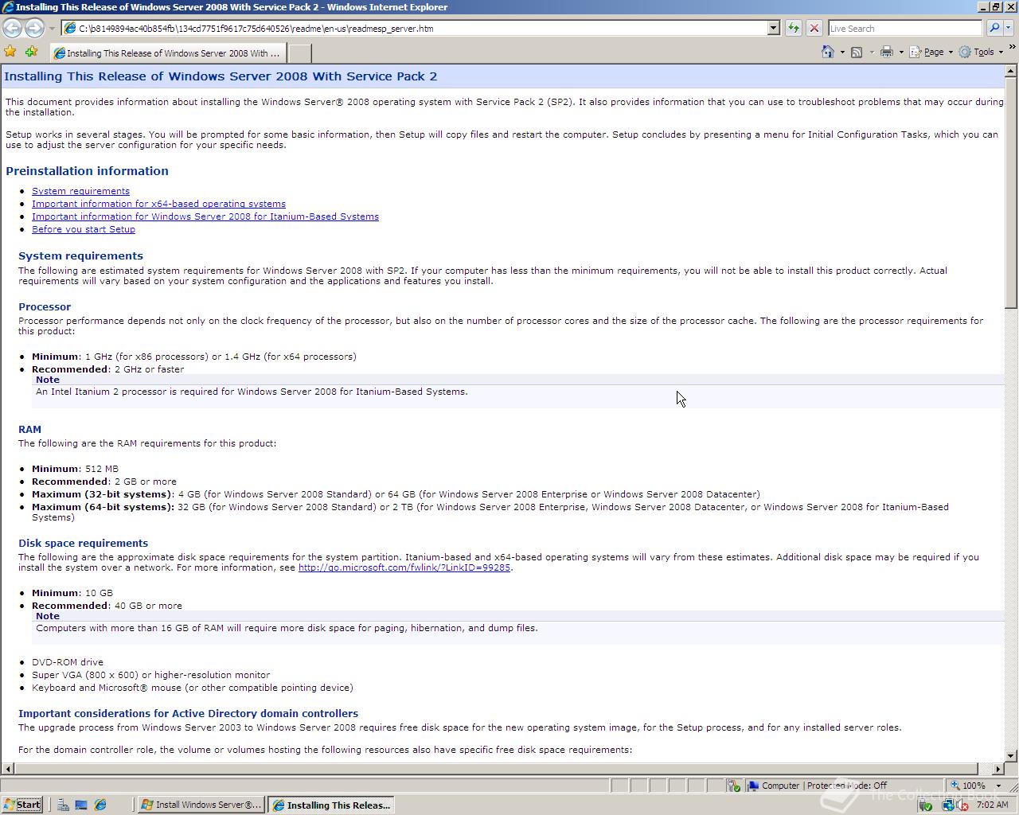
Task: Click the RAM section heading
Action: pyautogui.click(x=29, y=429)
